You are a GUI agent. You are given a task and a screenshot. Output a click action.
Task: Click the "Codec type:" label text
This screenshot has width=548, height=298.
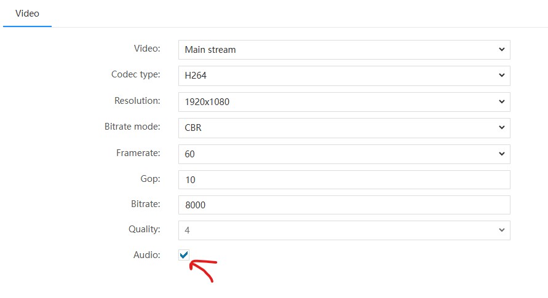click(135, 74)
